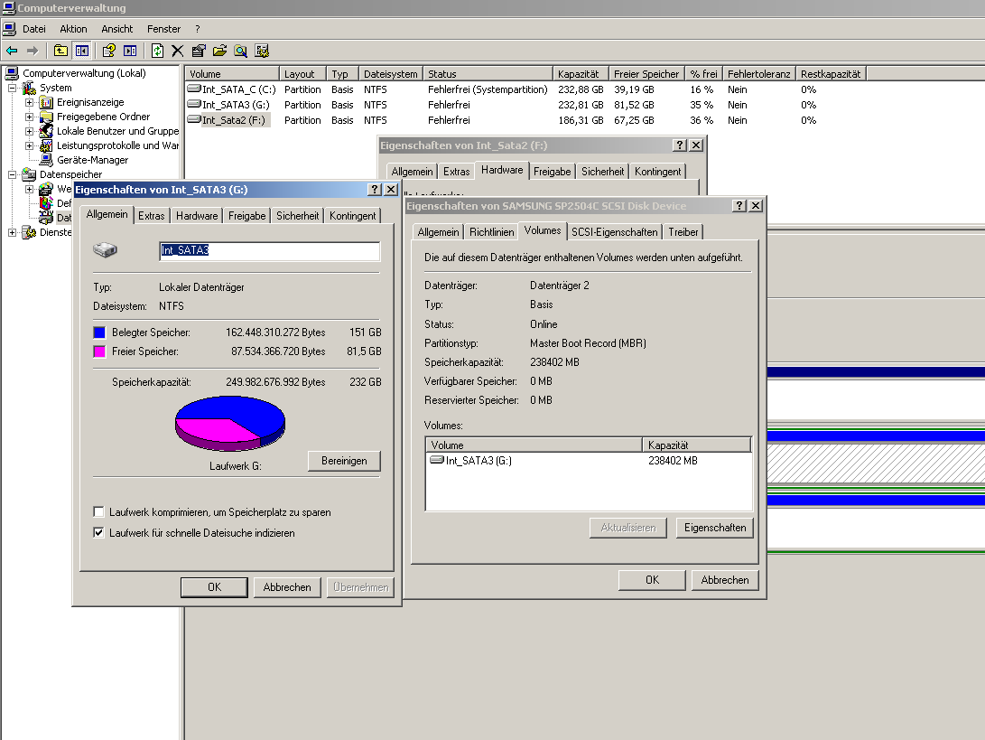Click the Int_SATA3 volume name field
Image resolution: width=985 pixels, height=740 pixels.
pos(269,251)
